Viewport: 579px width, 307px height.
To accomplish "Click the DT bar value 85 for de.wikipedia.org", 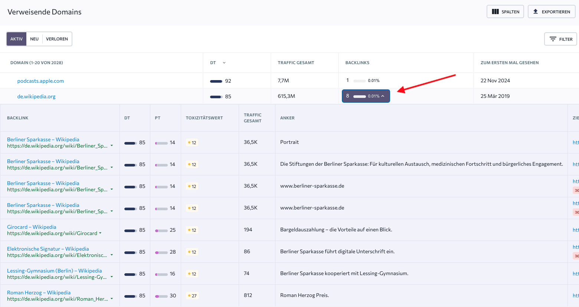I will coord(220,96).
